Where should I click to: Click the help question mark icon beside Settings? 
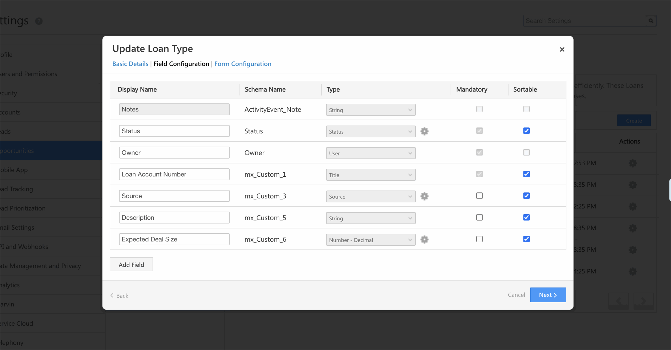[x=39, y=21]
